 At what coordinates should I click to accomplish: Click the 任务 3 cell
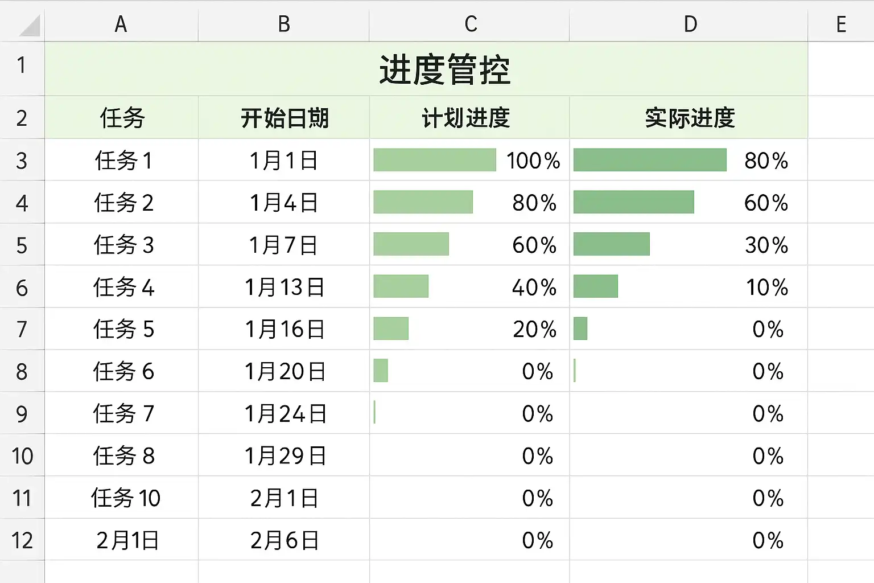pyautogui.click(x=123, y=245)
